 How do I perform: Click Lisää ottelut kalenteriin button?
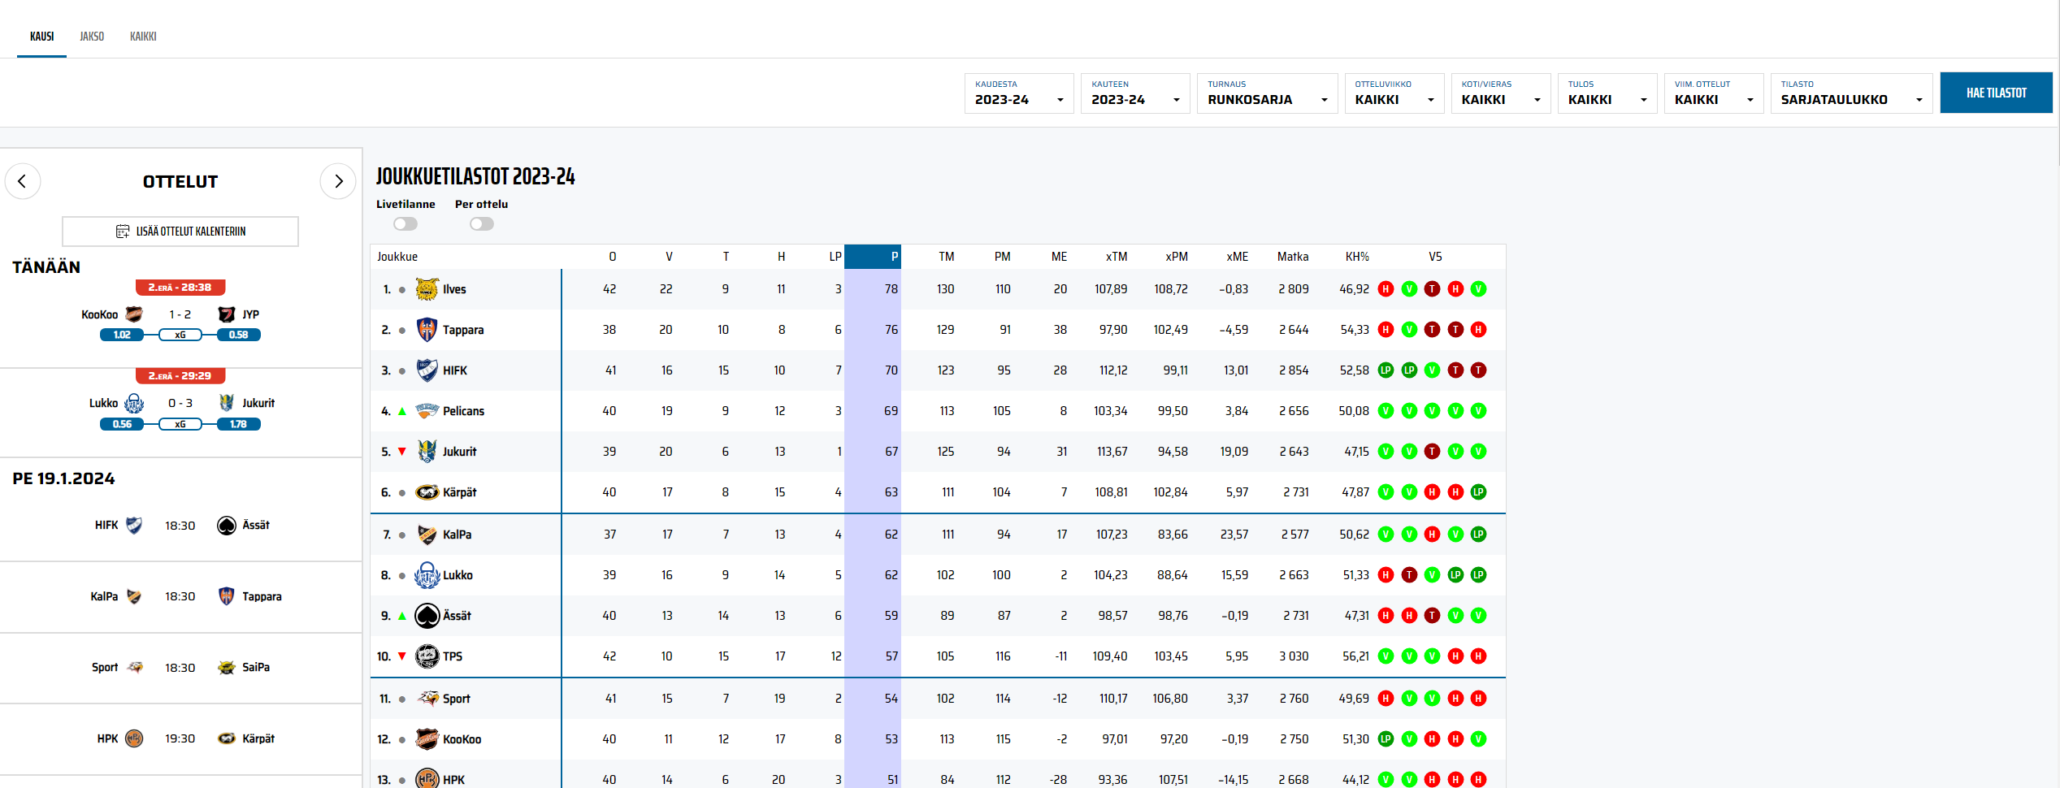pyautogui.click(x=180, y=232)
